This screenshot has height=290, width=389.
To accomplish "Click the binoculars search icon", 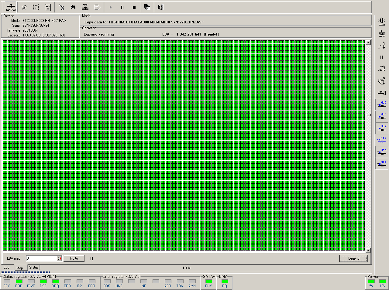I will tap(73, 7).
